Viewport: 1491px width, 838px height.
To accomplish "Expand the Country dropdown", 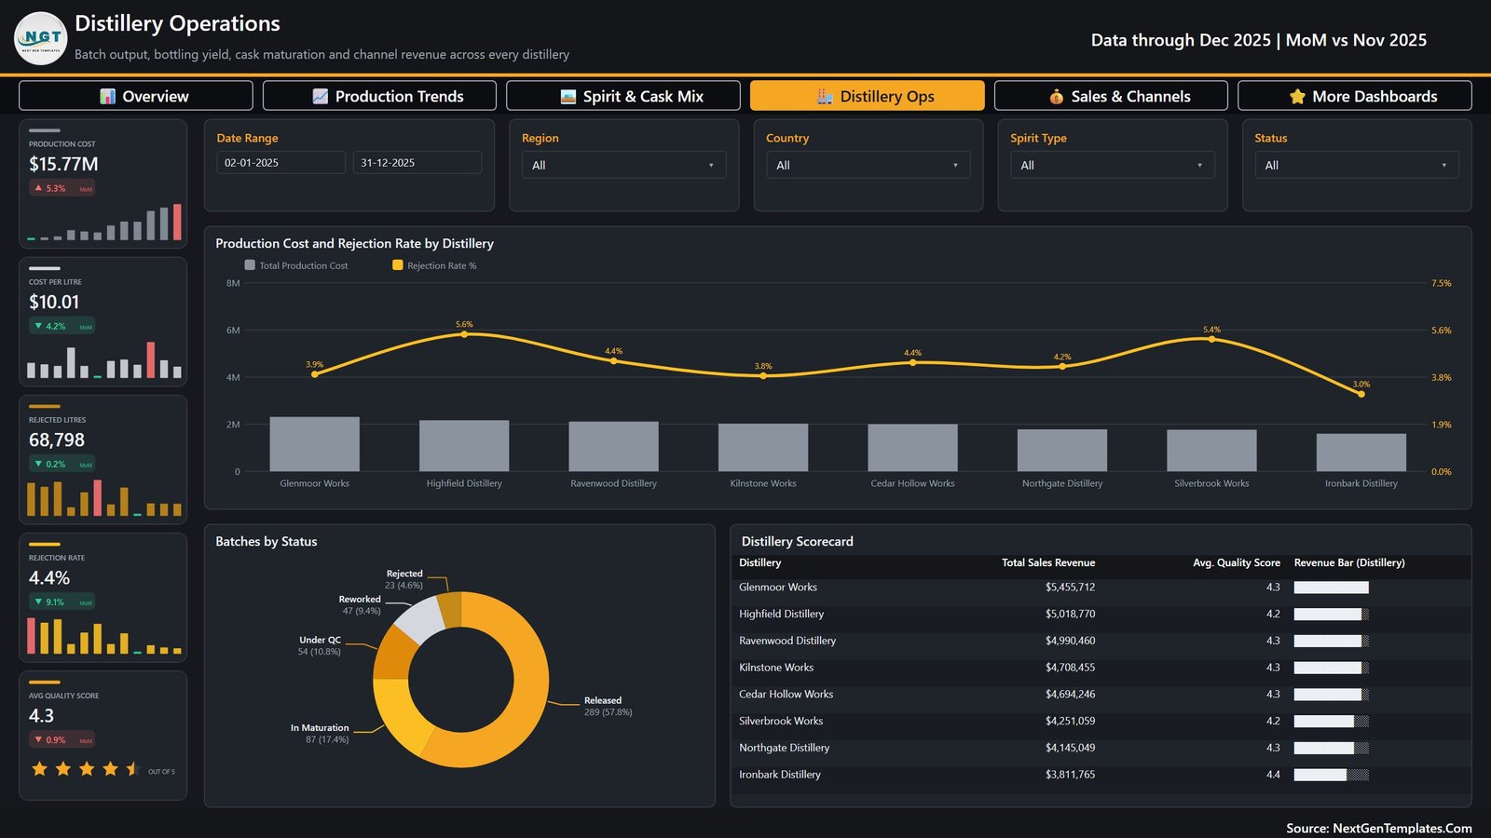I will (x=868, y=165).
